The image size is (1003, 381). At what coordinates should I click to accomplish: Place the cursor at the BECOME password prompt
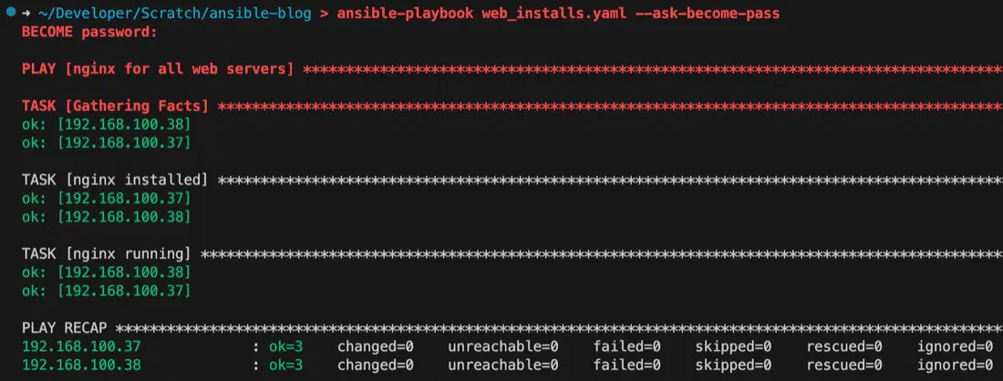(89, 32)
